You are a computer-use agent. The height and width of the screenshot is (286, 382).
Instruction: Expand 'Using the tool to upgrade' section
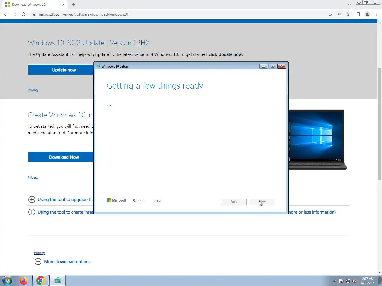(x=61, y=200)
